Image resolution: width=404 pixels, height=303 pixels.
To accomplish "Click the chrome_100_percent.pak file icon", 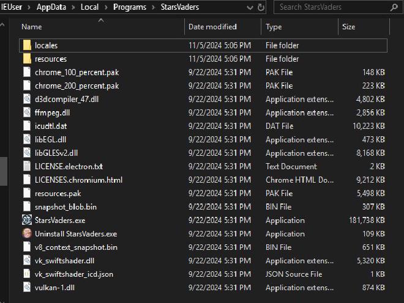I will tap(27, 72).
